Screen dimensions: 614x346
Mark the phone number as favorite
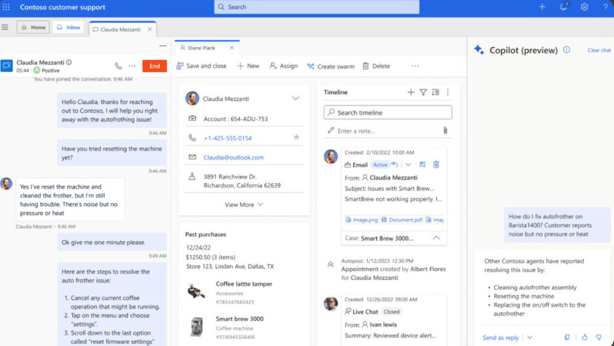[296, 137]
